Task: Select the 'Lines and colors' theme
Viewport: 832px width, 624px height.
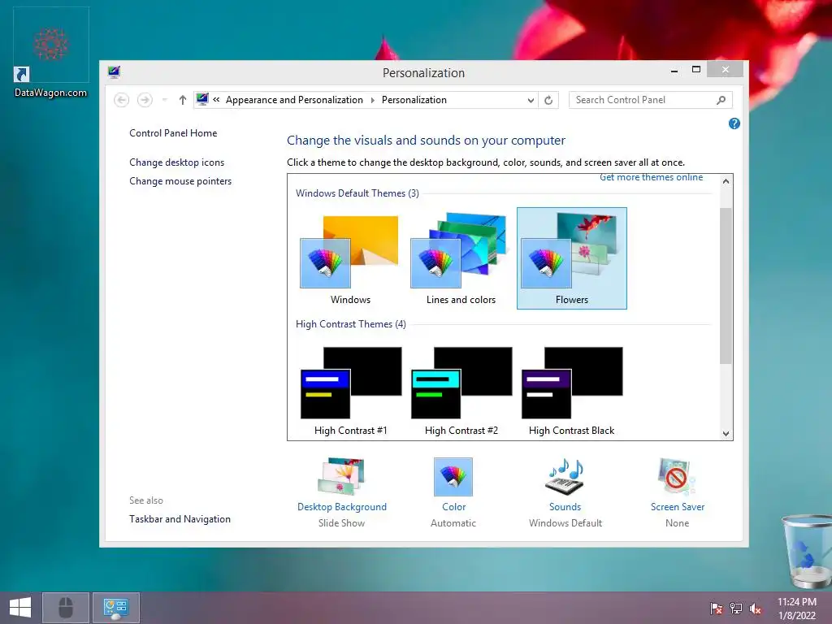Action: [x=461, y=259]
